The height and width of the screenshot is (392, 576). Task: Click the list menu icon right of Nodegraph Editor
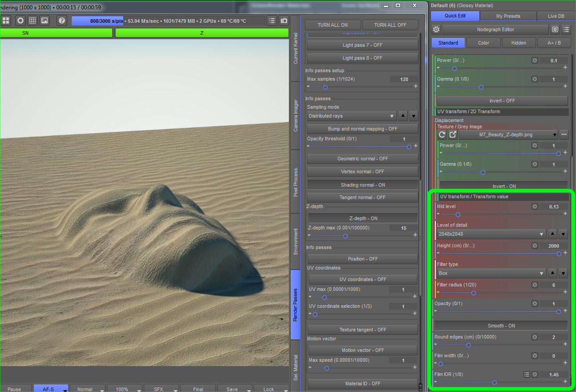[x=566, y=29]
